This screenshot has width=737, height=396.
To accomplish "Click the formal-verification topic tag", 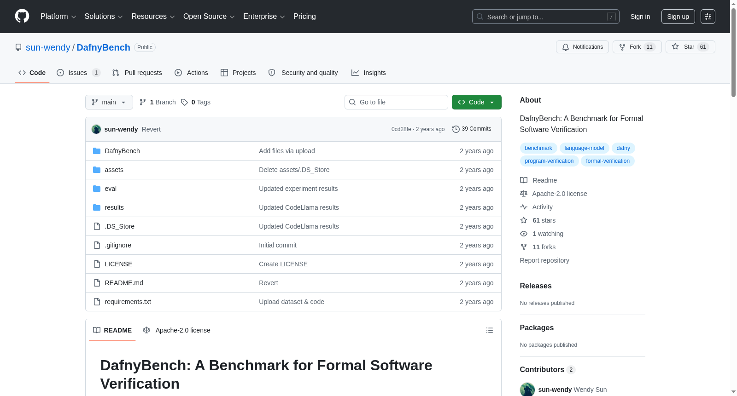I will (608, 161).
